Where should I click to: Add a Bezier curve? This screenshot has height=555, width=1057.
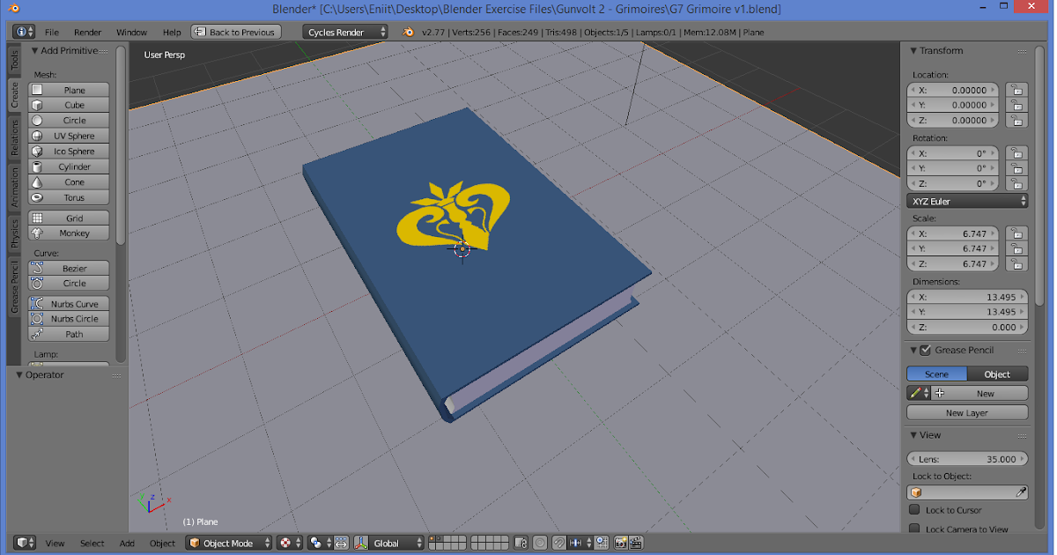[68, 268]
